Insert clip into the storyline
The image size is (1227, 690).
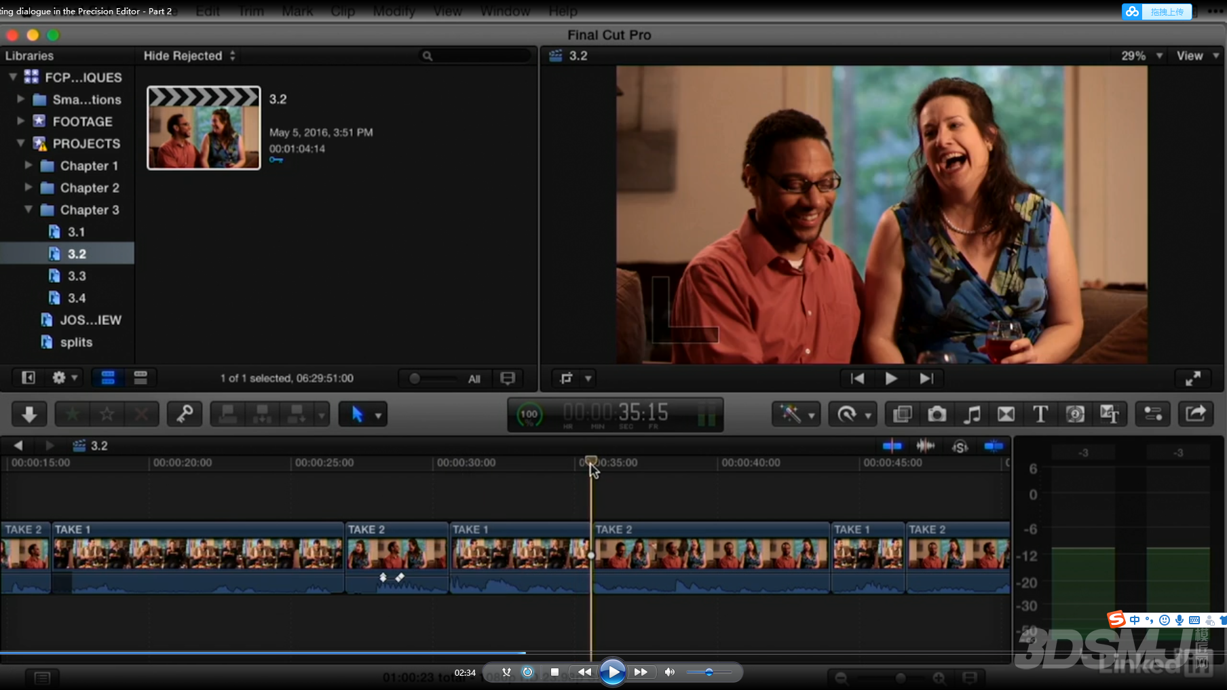(262, 414)
